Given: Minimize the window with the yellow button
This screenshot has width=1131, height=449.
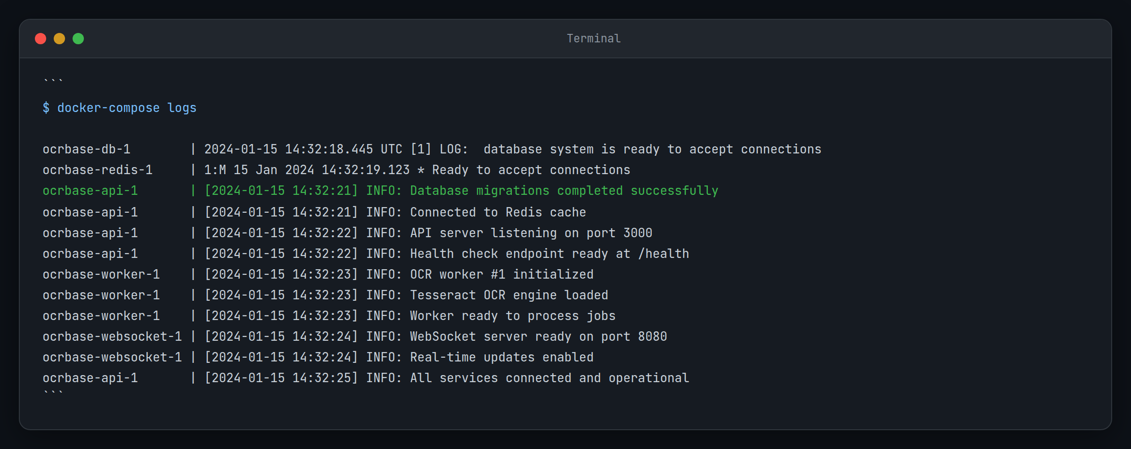Looking at the screenshot, I should (59, 39).
